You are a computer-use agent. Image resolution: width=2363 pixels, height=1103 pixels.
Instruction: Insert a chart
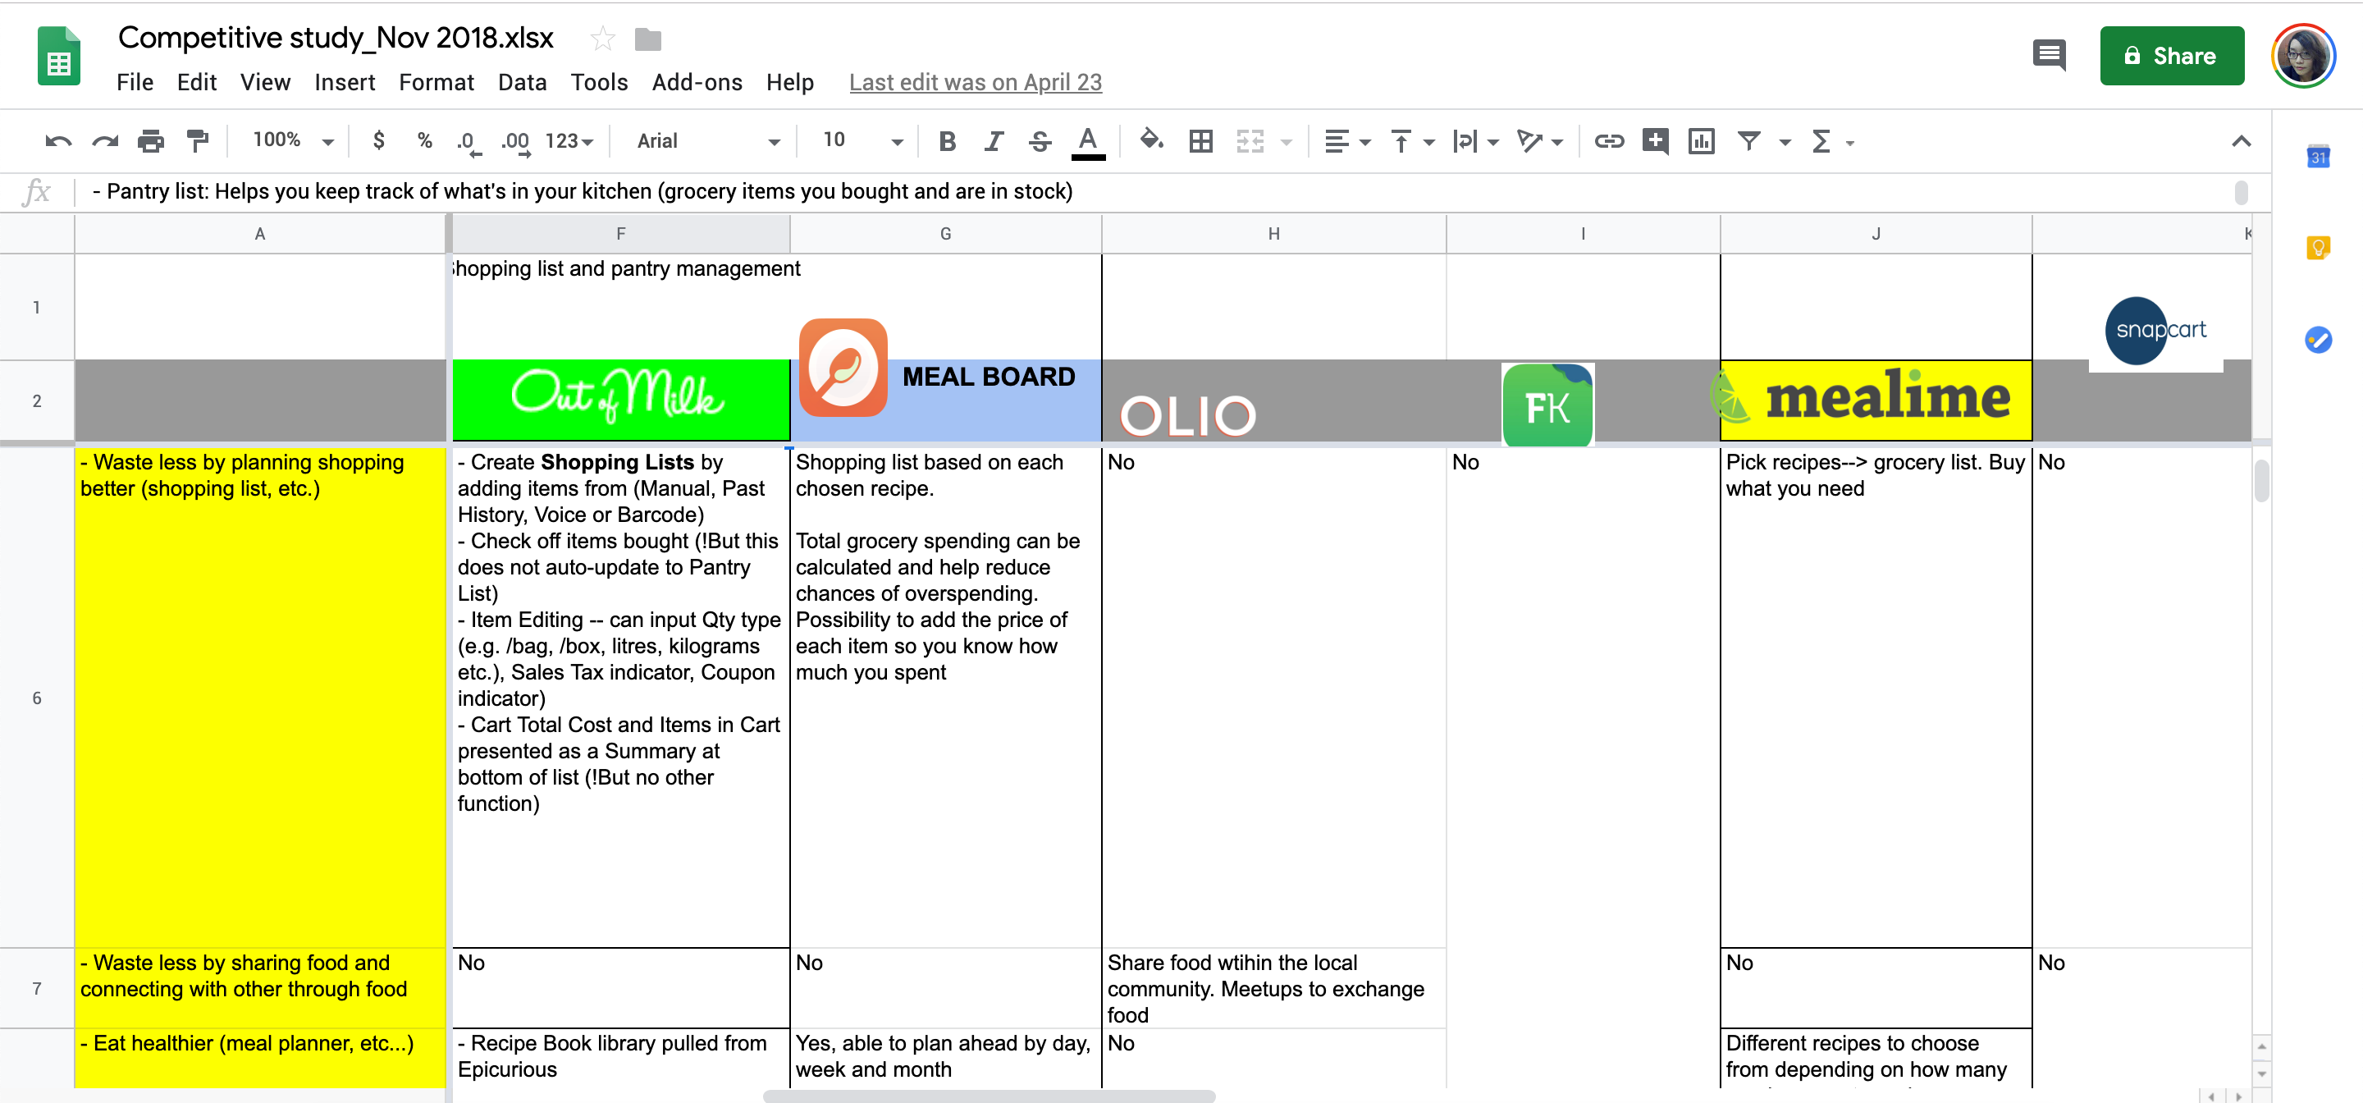pos(1702,141)
